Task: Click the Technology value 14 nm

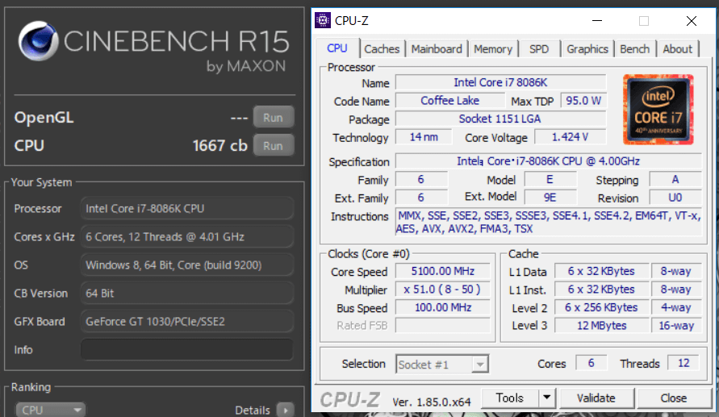Action: coord(424,137)
